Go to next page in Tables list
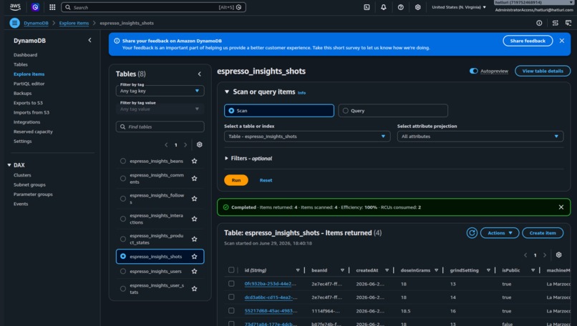The image size is (577, 326). [x=185, y=145]
